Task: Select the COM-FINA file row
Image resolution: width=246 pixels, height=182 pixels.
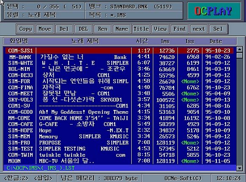Action: coord(119,87)
